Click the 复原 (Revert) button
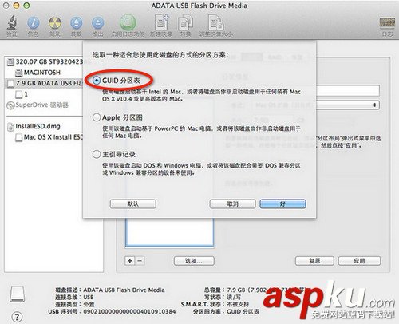Image resolution: width=399 pixels, height=324 pixels. pyautogui.click(x=314, y=261)
